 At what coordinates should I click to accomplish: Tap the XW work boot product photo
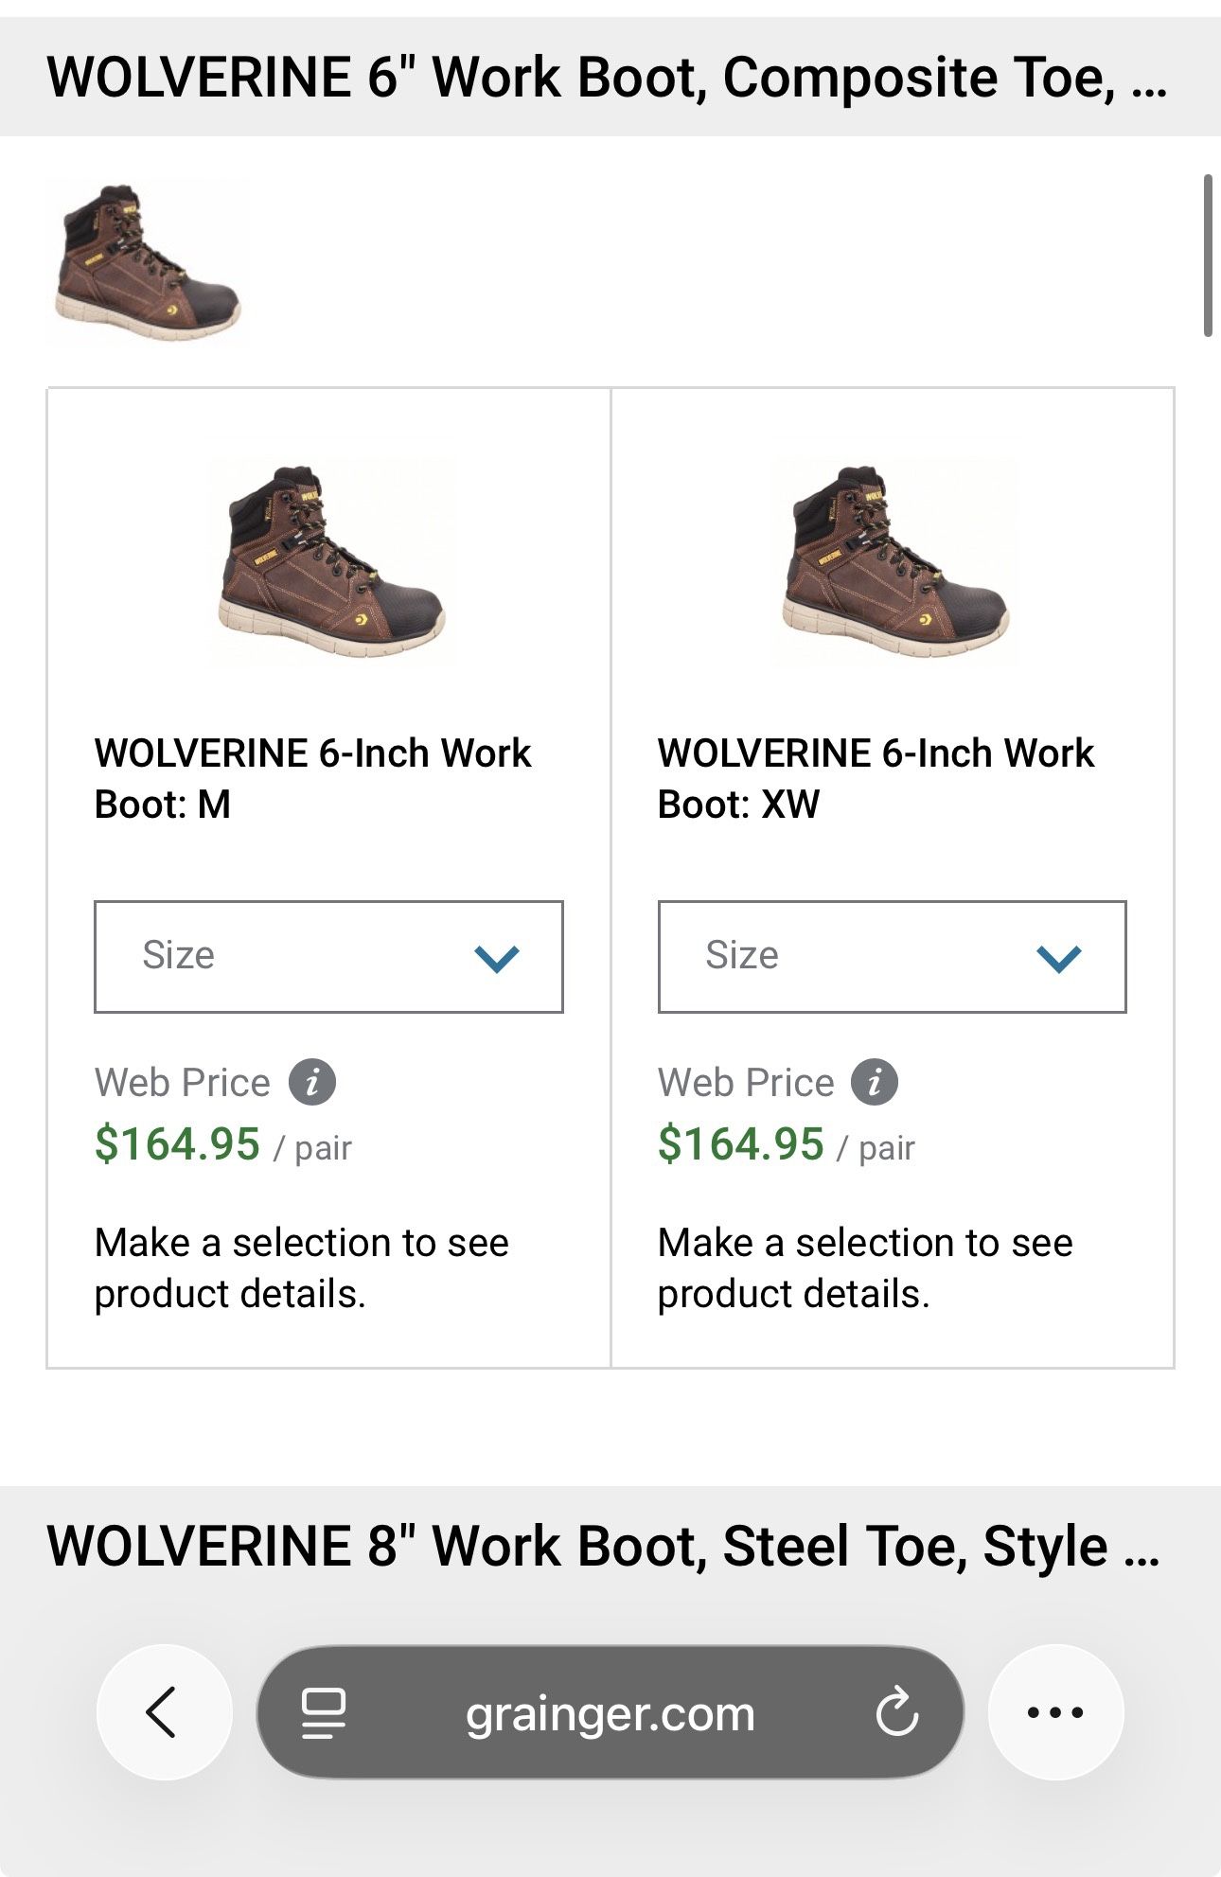click(x=890, y=568)
